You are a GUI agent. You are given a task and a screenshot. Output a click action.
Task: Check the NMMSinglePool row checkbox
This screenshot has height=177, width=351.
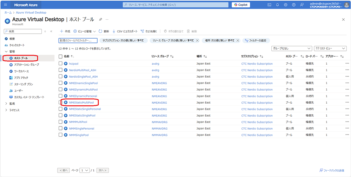[60, 135]
